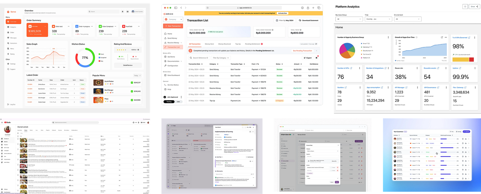Open the external link icon beside Uptime
This screenshot has width=481, height=194.
tap(460, 68)
